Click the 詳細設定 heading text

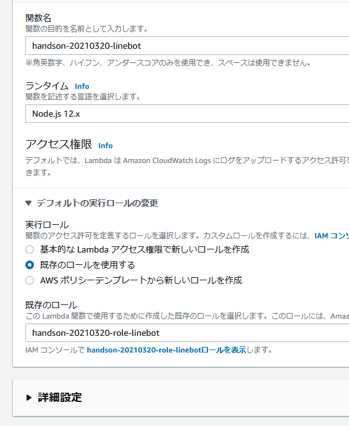tap(60, 398)
